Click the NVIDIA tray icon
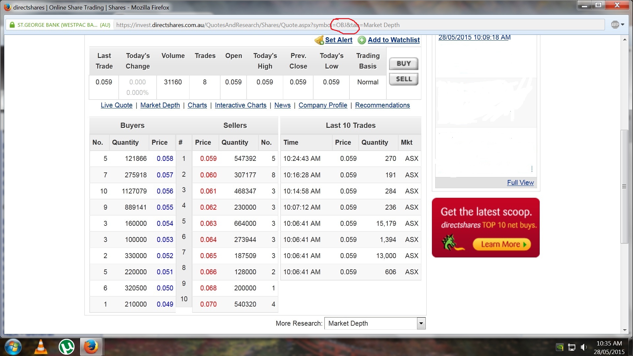 (x=560, y=347)
